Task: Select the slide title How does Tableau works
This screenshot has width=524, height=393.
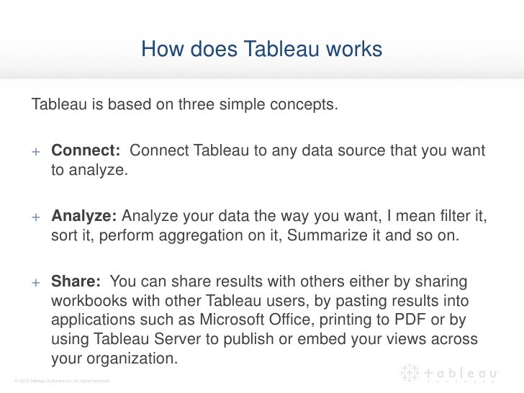Action: pyautogui.click(x=262, y=49)
